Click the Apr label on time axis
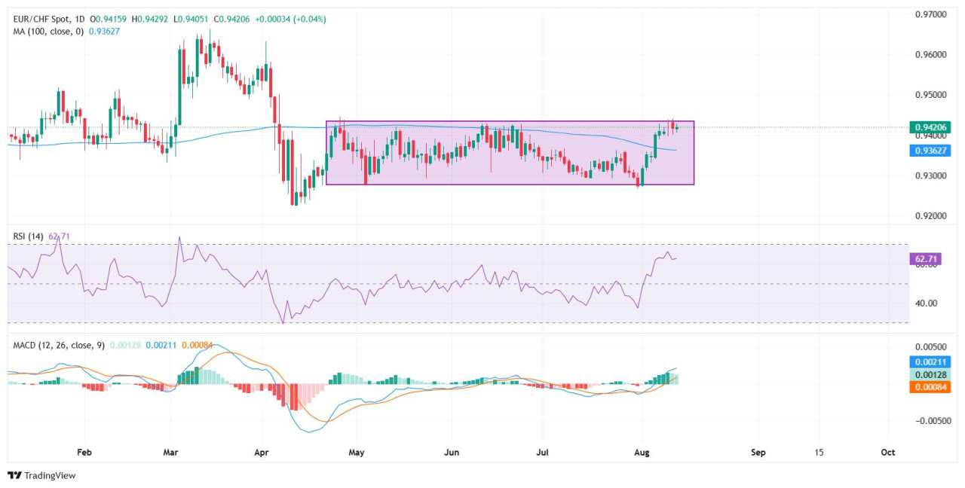Image resolution: width=965 pixels, height=488 pixels. click(x=262, y=452)
